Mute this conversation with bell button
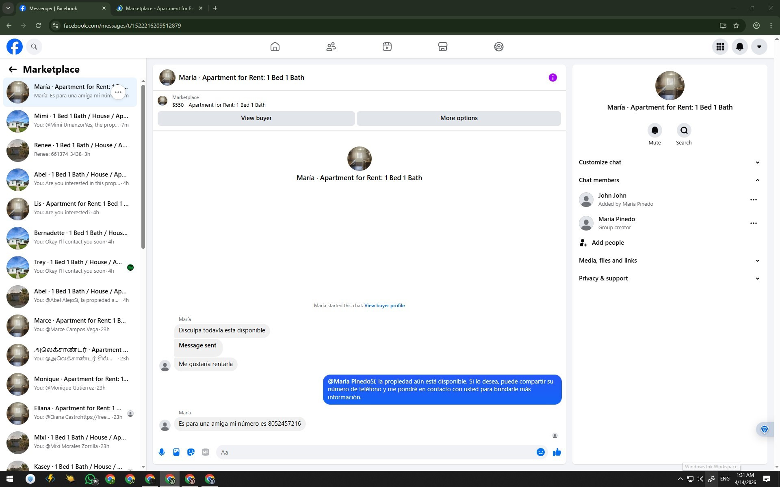Screen dimensions: 780x487 (x=654, y=131)
